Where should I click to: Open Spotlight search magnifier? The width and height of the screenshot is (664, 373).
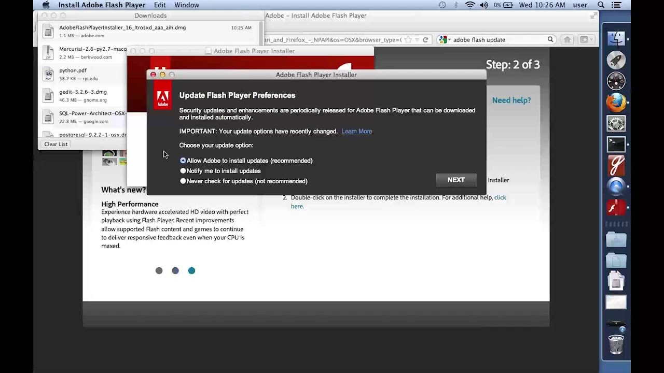(601, 5)
